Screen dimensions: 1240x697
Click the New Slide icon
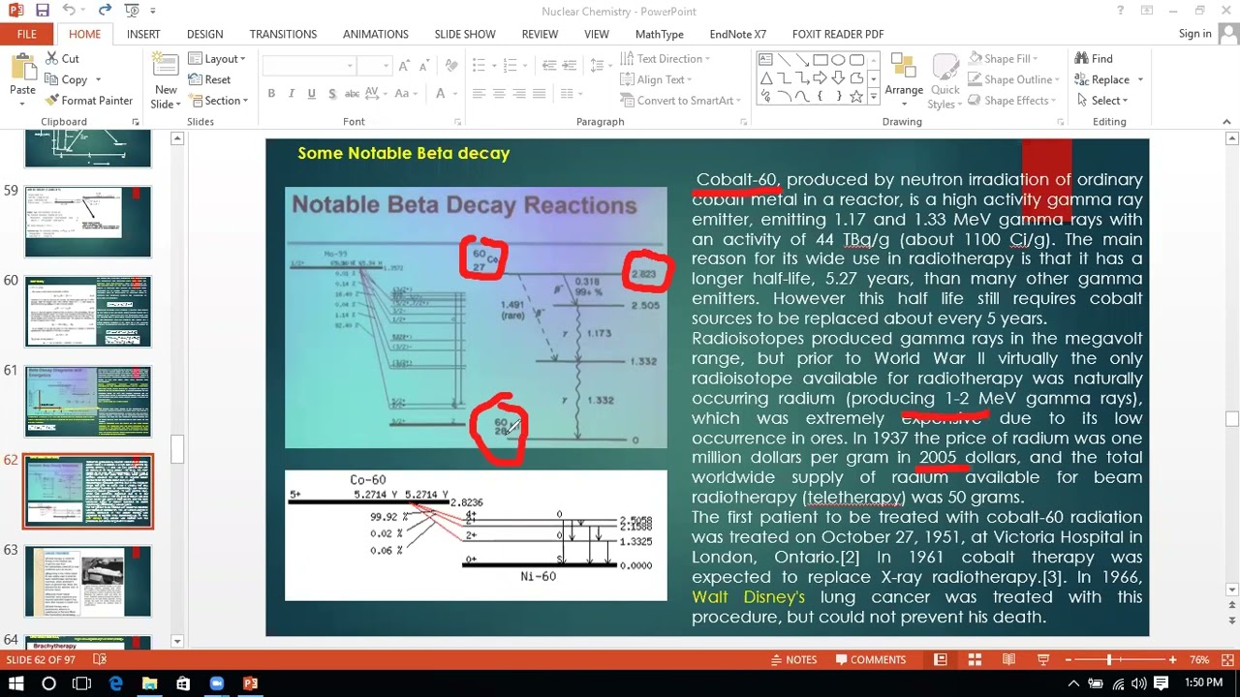coord(166,68)
